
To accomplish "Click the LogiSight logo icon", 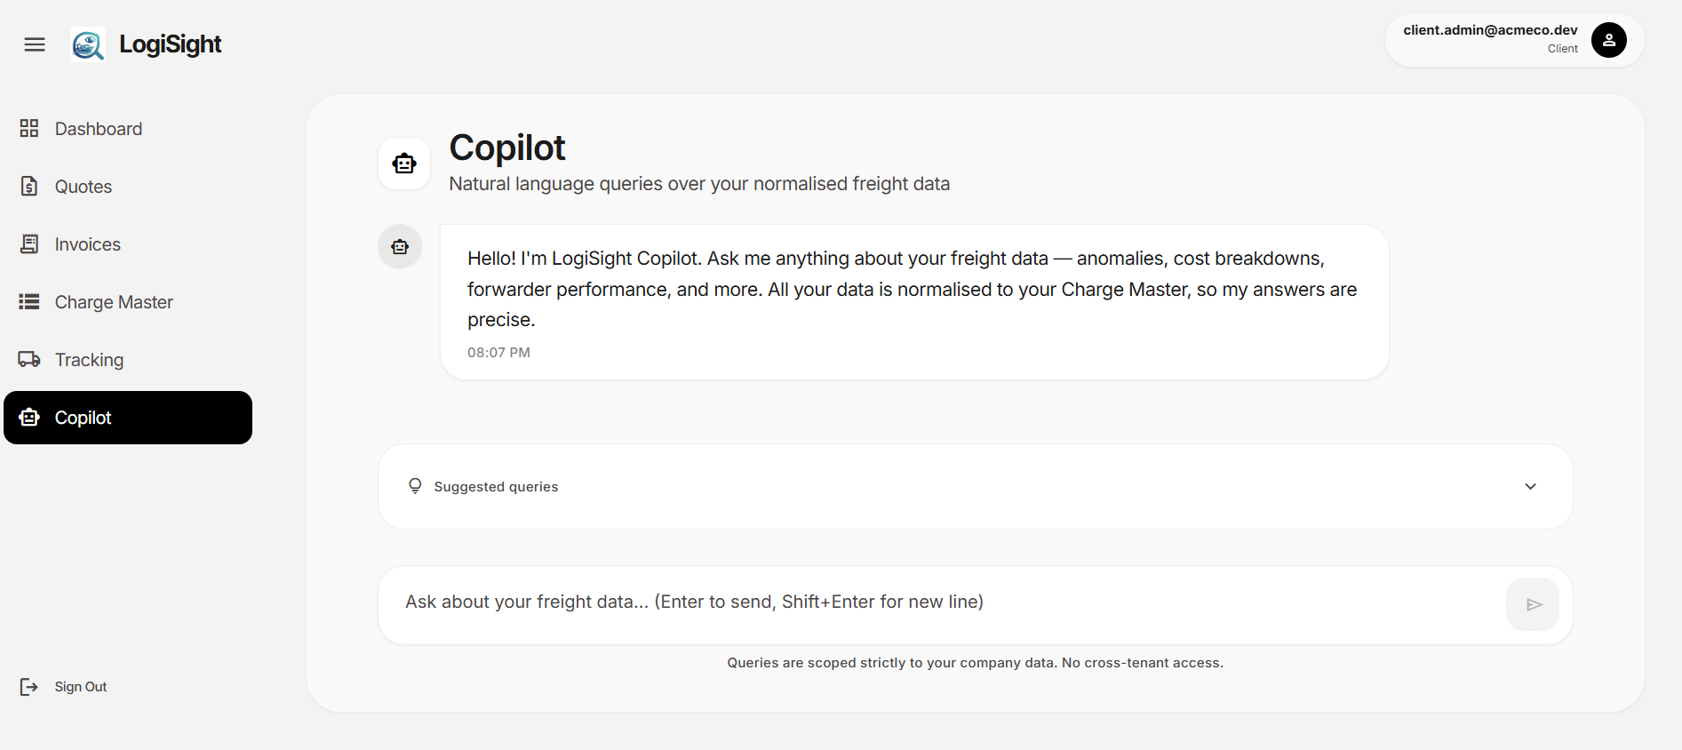I will point(88,44).
